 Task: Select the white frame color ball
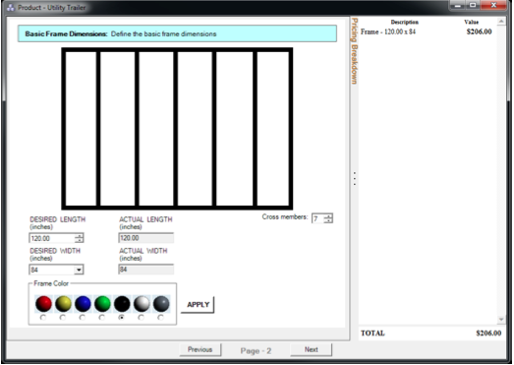point(142,304)
